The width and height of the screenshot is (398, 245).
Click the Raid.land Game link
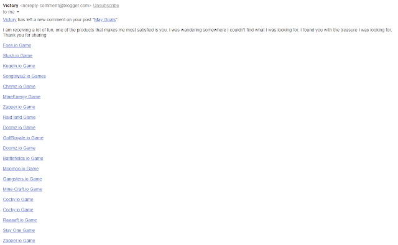click(x=19, y=118)
